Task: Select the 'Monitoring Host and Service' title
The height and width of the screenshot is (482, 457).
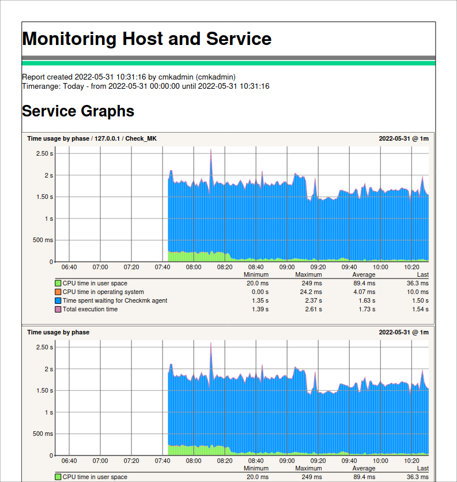Action: [147, 39]
